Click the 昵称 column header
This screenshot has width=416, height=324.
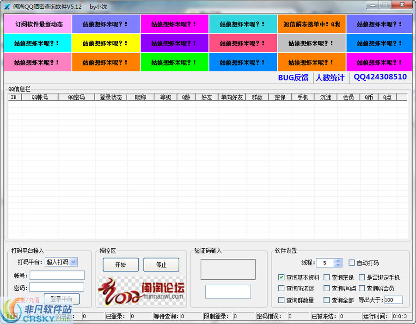[141, 97]
